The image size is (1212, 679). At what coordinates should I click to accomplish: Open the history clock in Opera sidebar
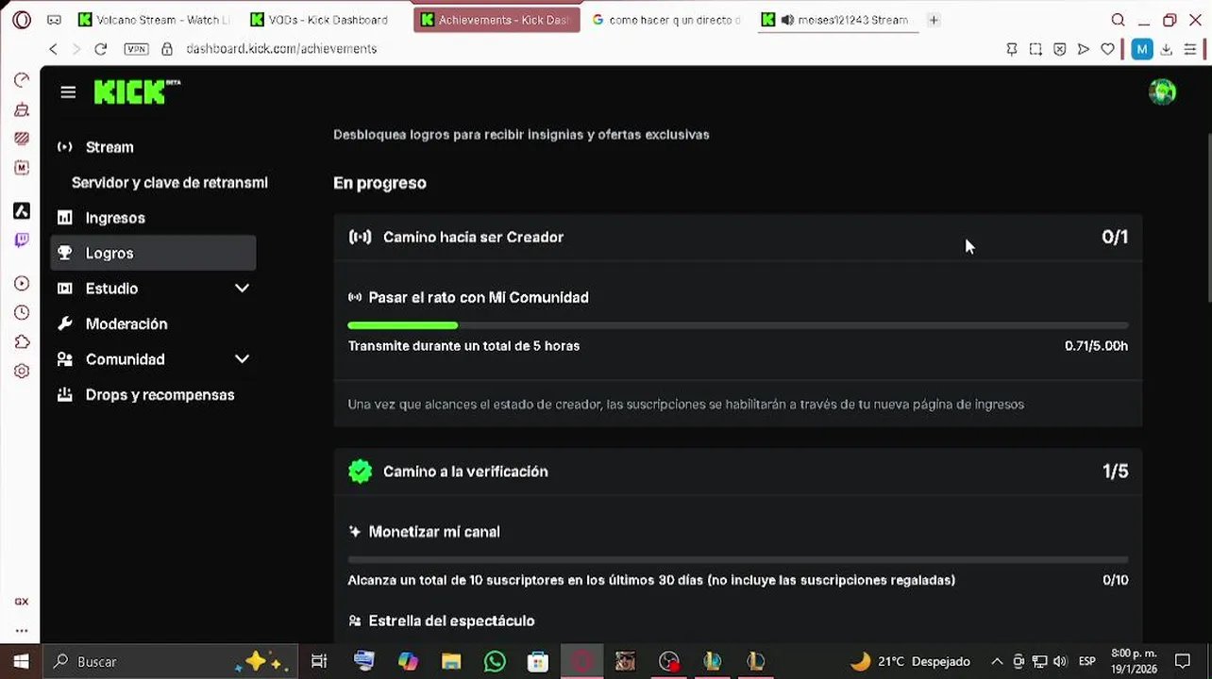22,313
